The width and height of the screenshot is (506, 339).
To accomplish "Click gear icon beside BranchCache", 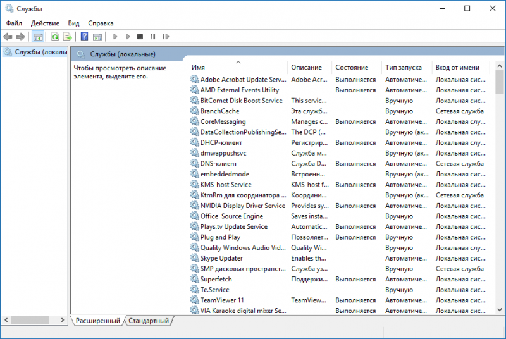I will pos(195,111).
